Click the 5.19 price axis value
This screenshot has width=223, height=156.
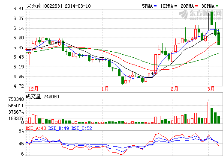click(18, 67)
